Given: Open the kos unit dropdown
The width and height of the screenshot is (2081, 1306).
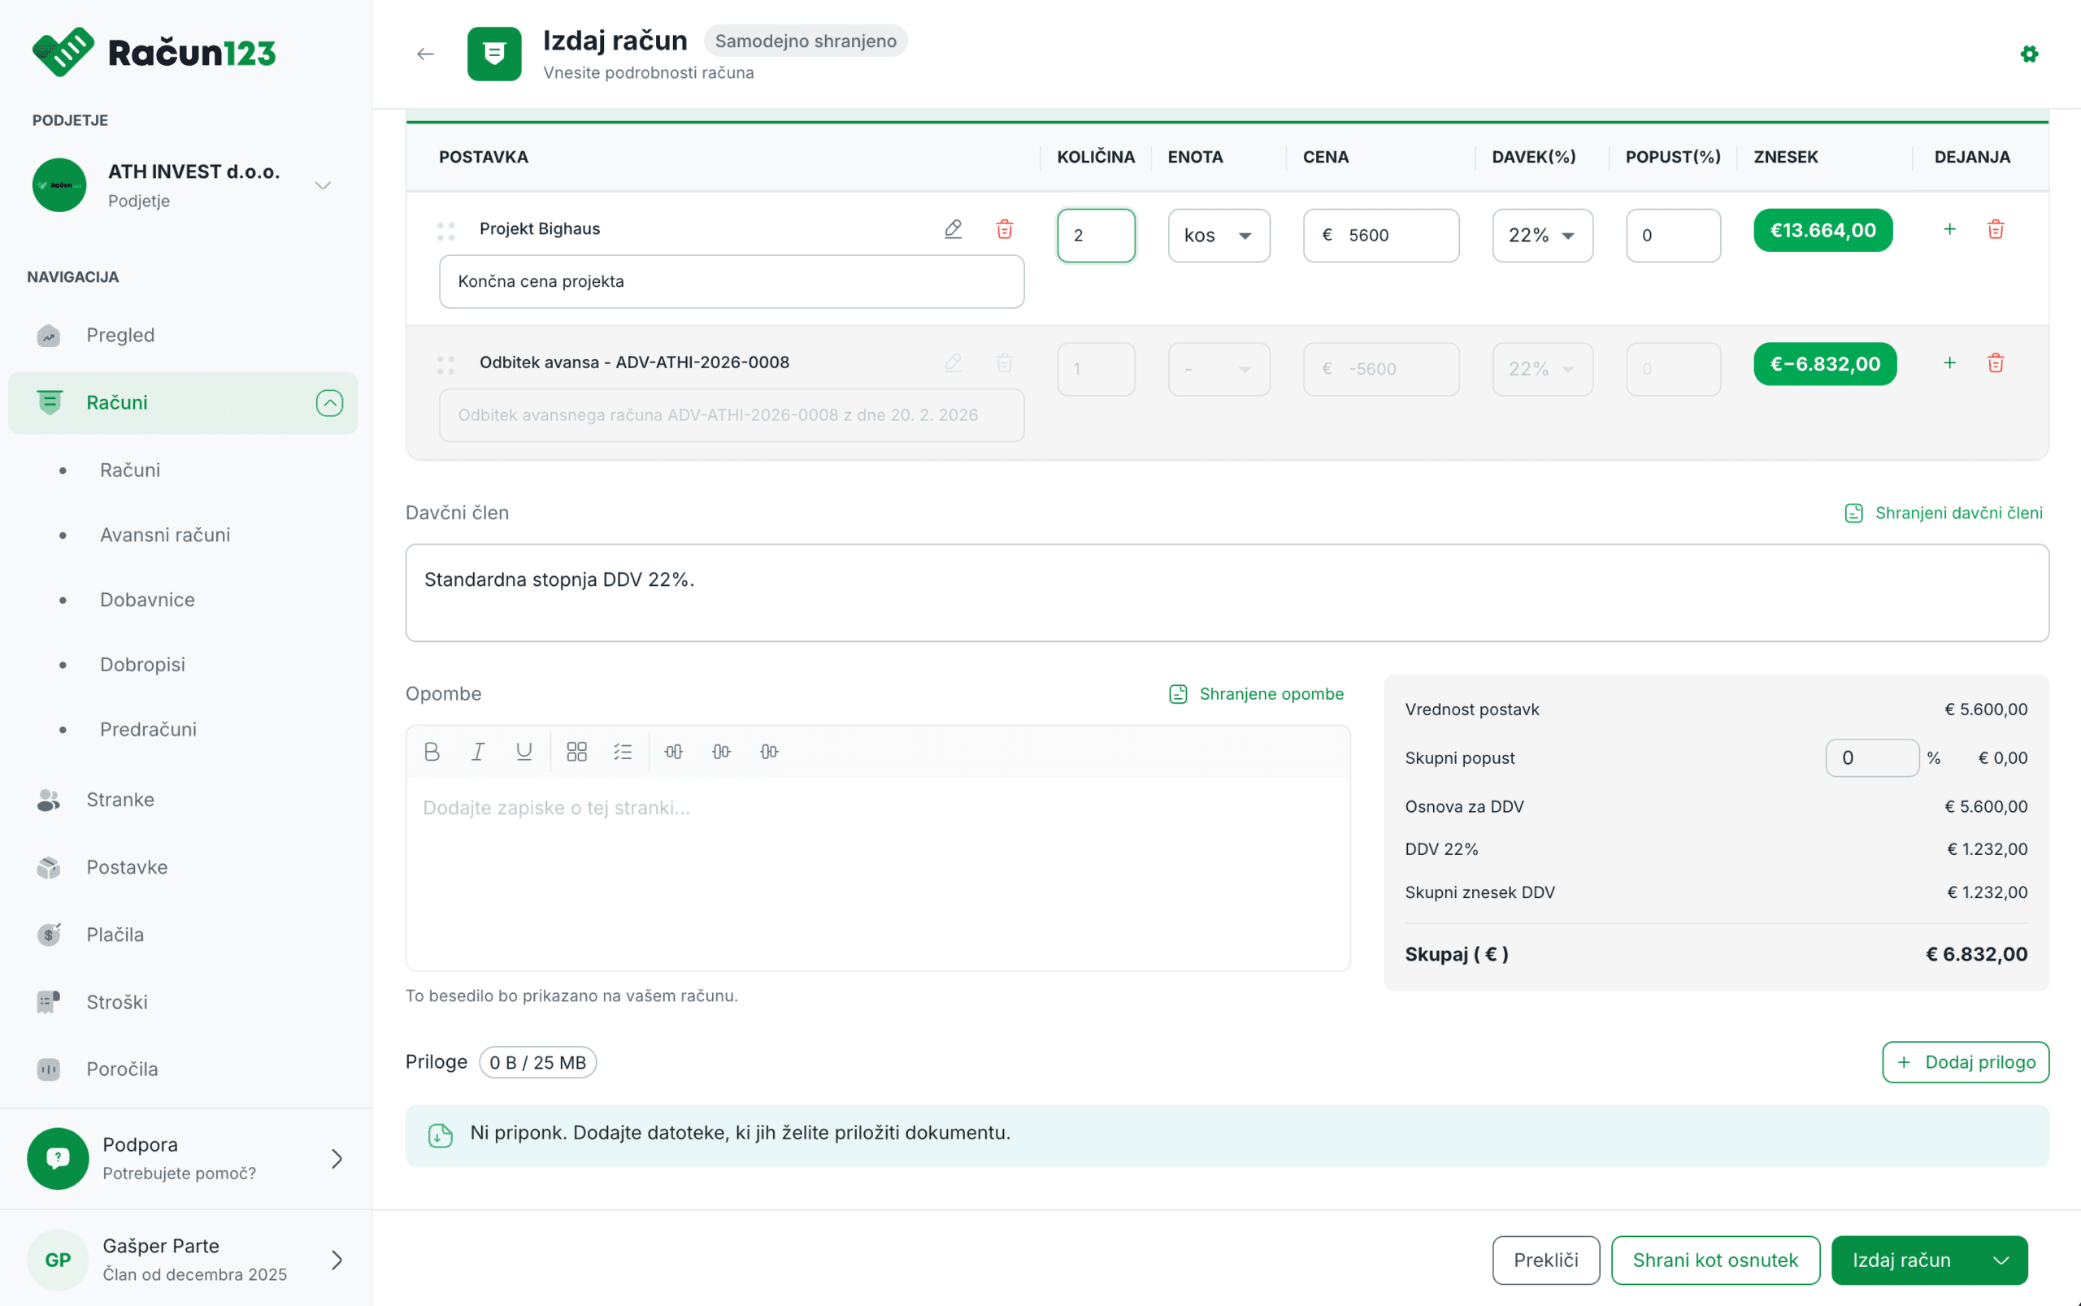Looking at the screenshot, I should [1218, 235].
